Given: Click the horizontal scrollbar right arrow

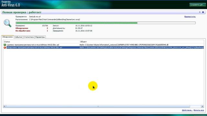Looking at the screenshot, I should [202, 106].
